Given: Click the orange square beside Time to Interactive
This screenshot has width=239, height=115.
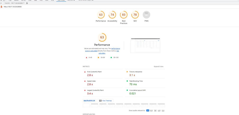Looking at the screenshot, I should click(x=127, y=72).
